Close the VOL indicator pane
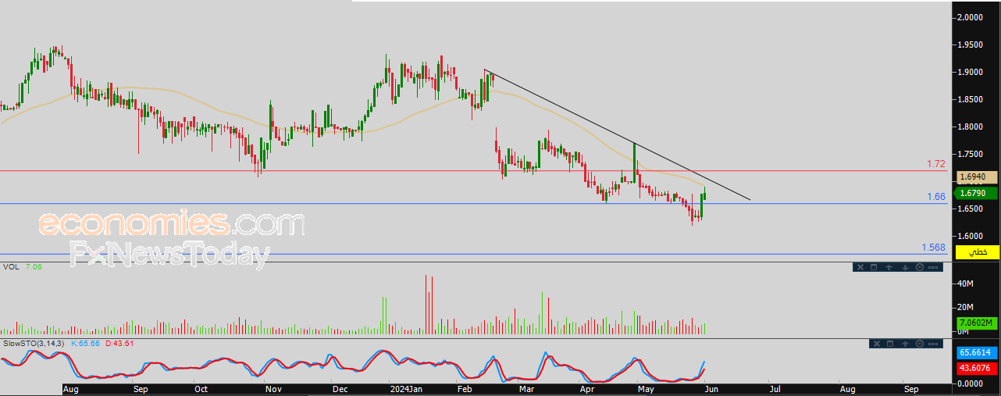 [860, 267]
